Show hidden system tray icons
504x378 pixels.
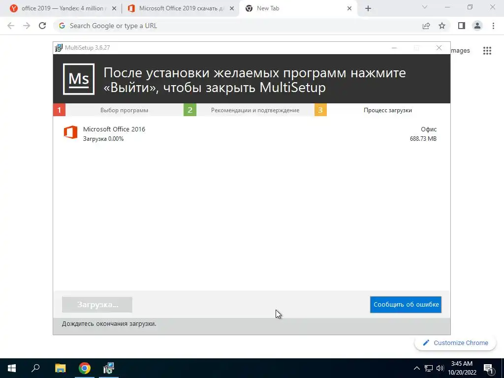click(x=416, y=368)
